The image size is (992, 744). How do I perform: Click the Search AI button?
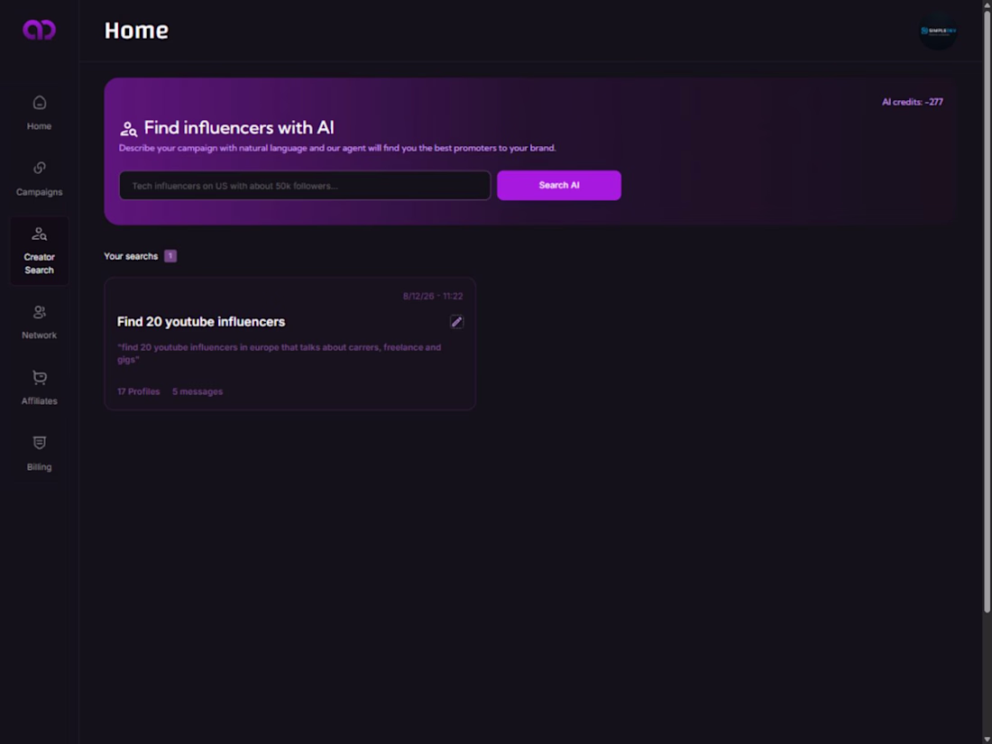558,186
